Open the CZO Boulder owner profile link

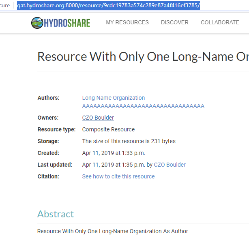(x=98, y=118)
